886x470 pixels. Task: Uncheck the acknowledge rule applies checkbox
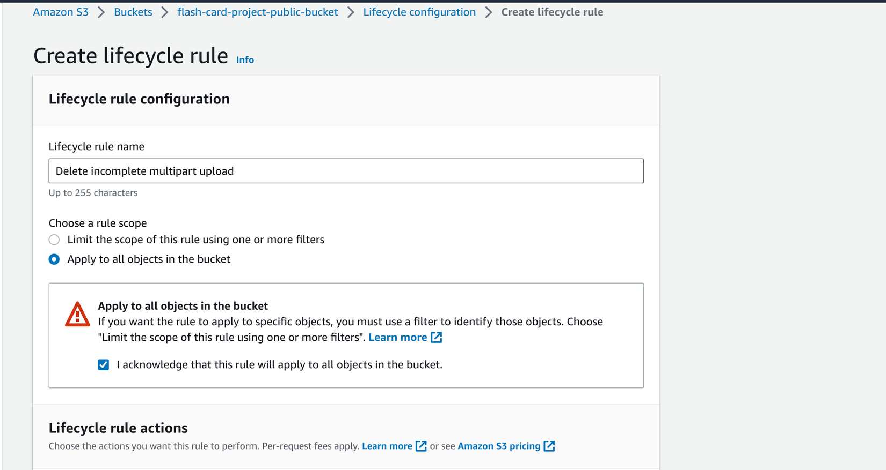(104, 365)
